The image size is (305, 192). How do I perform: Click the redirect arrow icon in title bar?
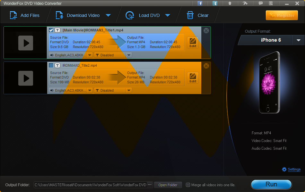245,3
